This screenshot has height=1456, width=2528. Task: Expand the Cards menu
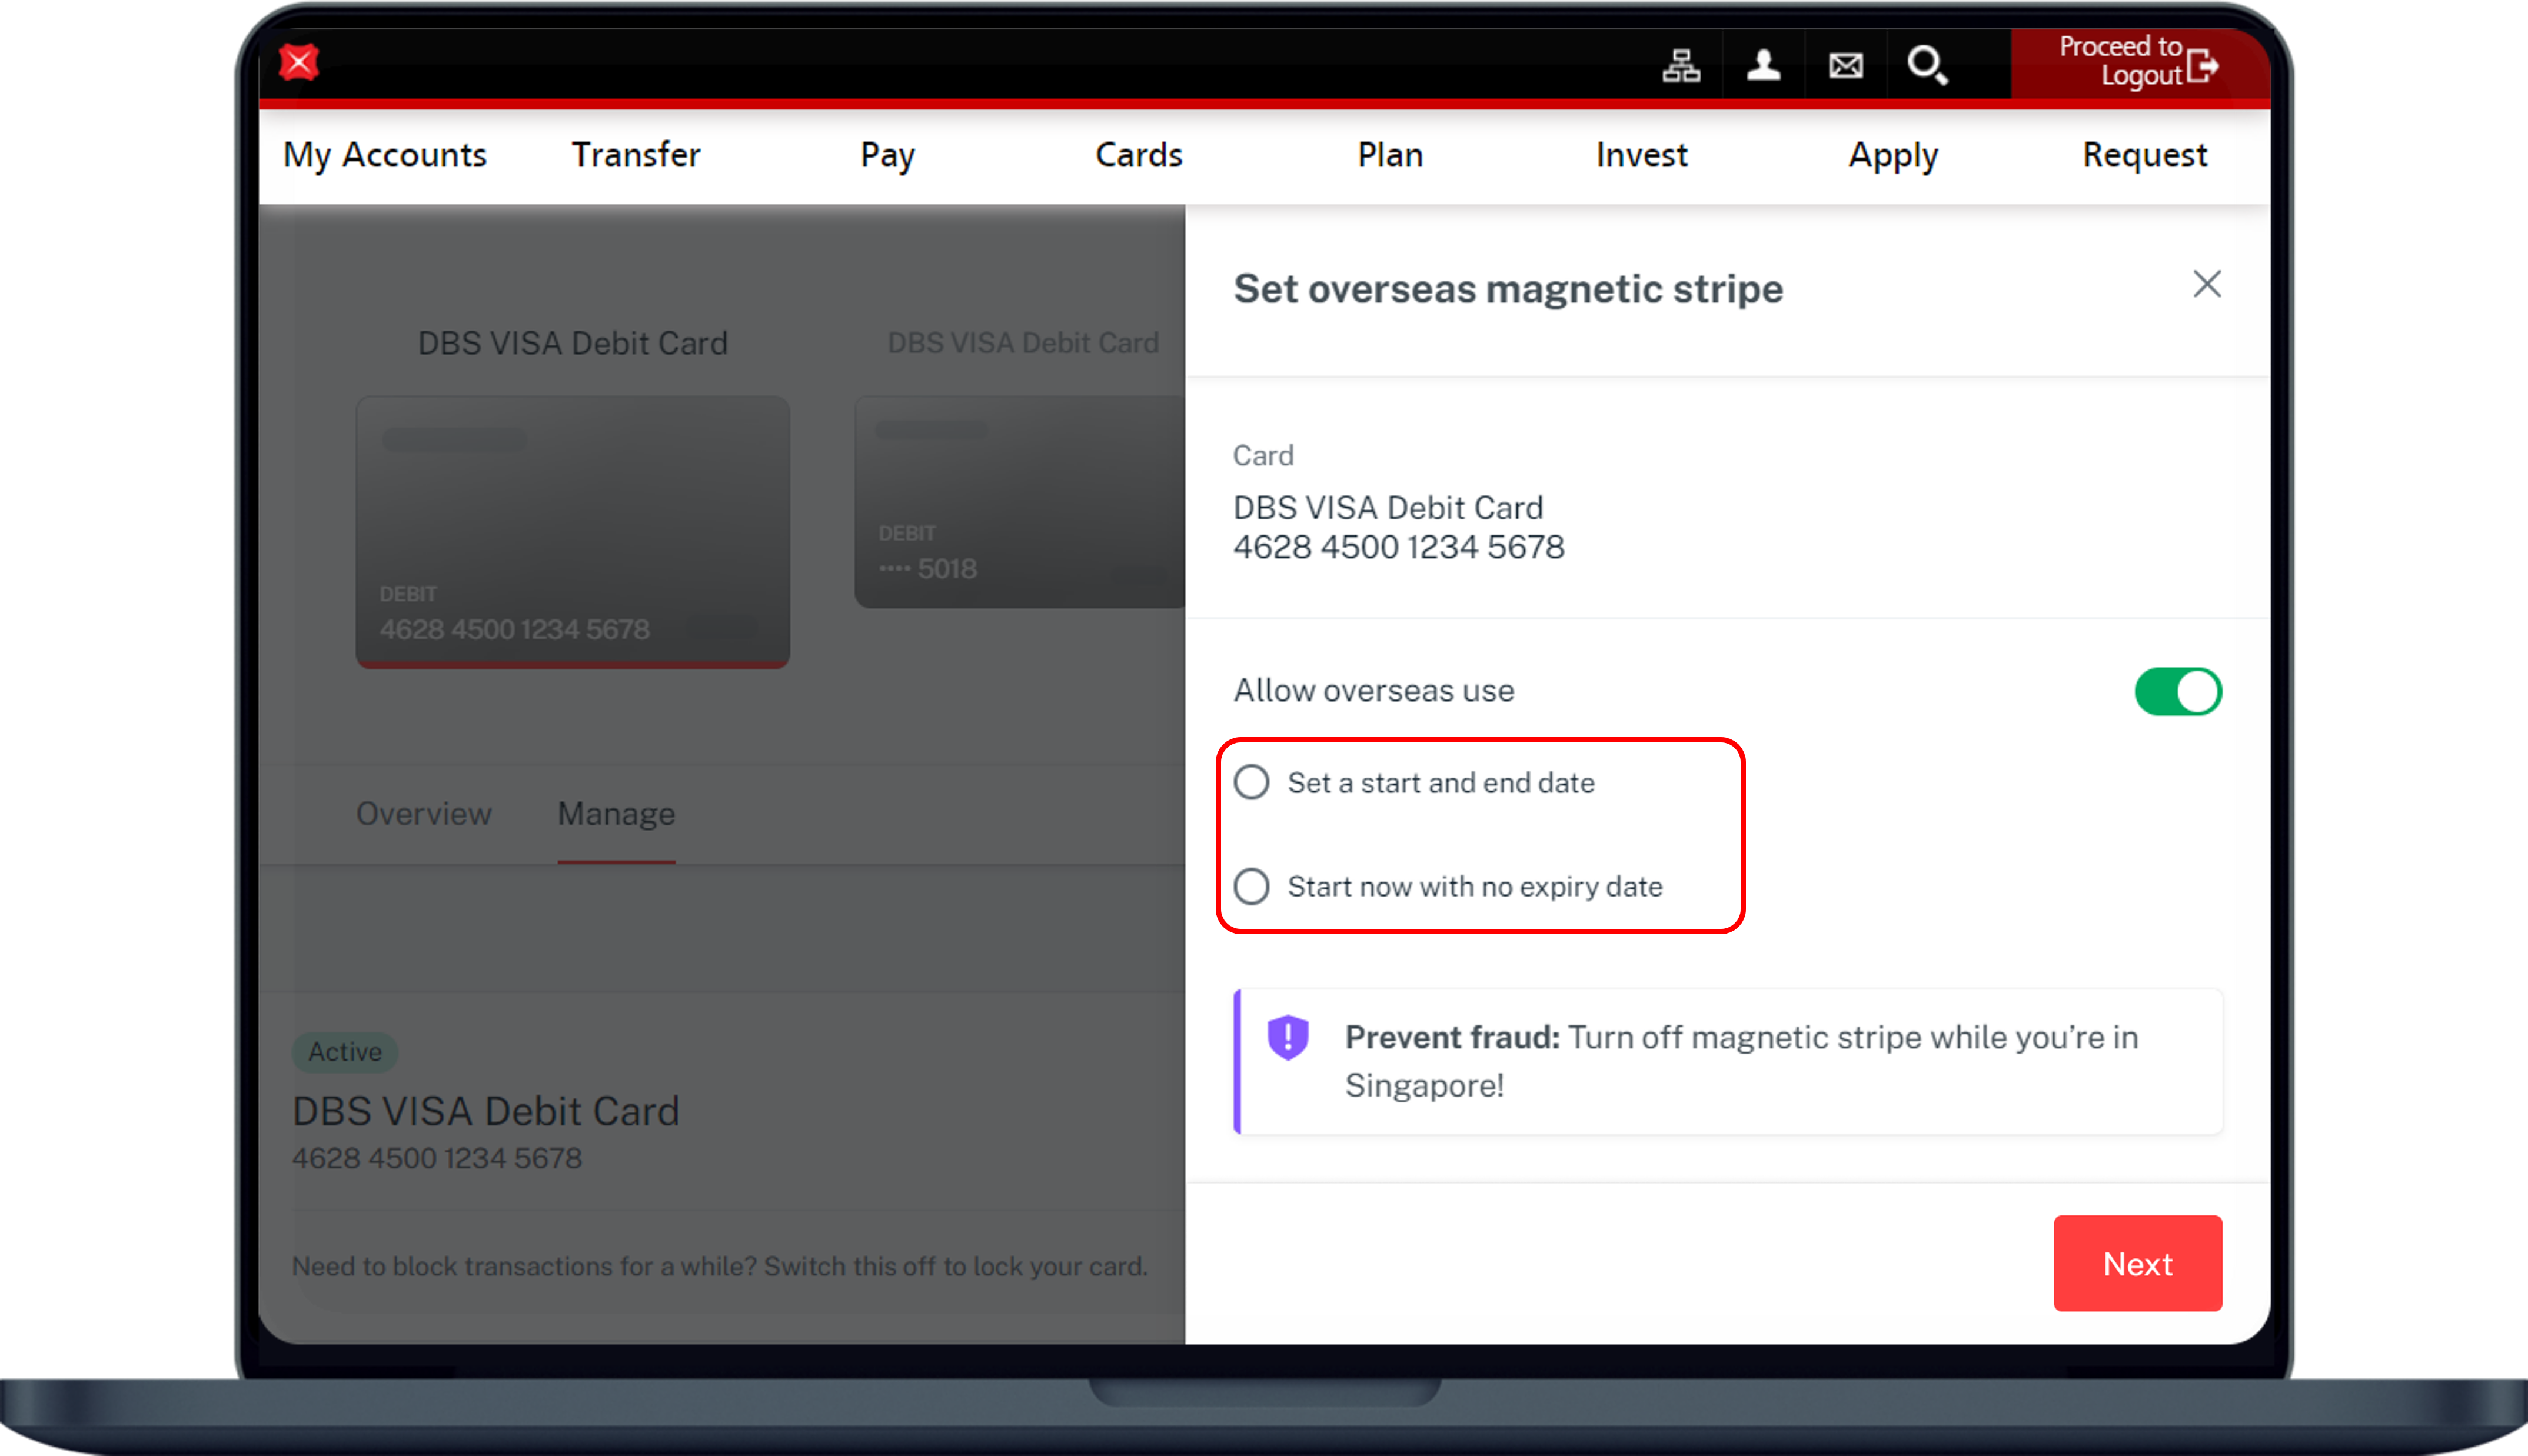click(1139, 155)
